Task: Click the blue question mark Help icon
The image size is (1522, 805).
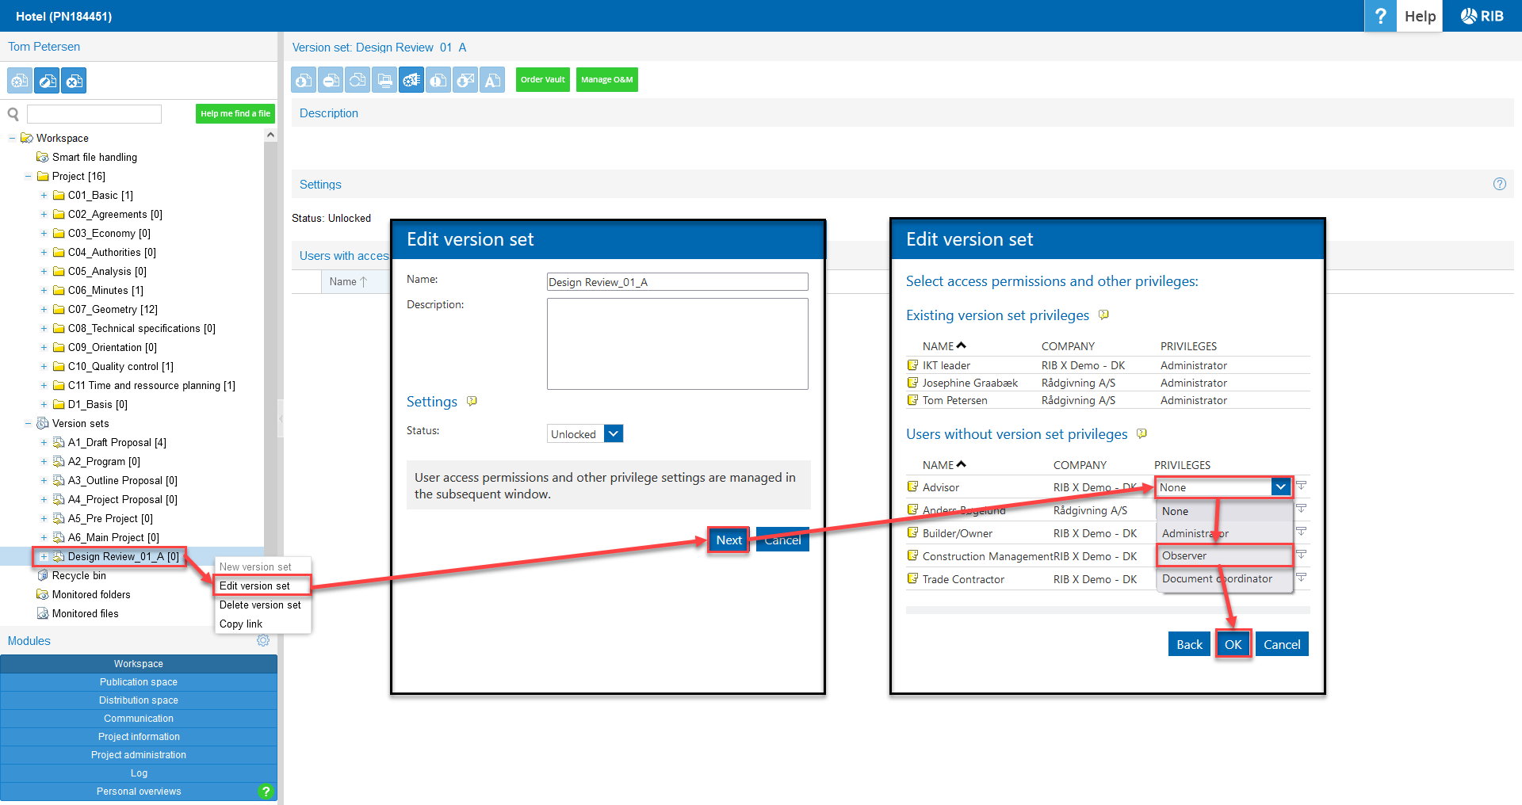Action: click(x=1380, y=16)
